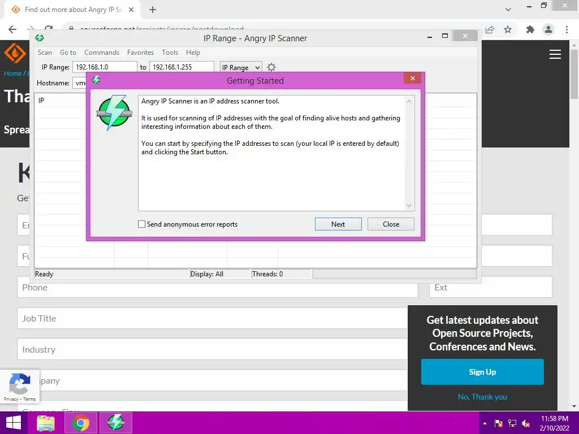Click reCAPTCHA Terms link

29,399
